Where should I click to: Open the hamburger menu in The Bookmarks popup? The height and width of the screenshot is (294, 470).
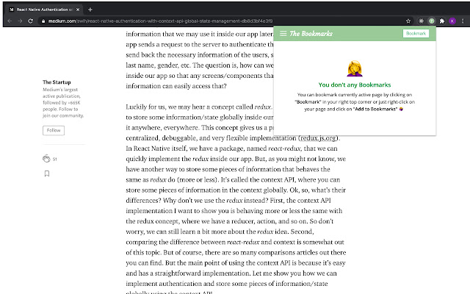tap(283, 33)
